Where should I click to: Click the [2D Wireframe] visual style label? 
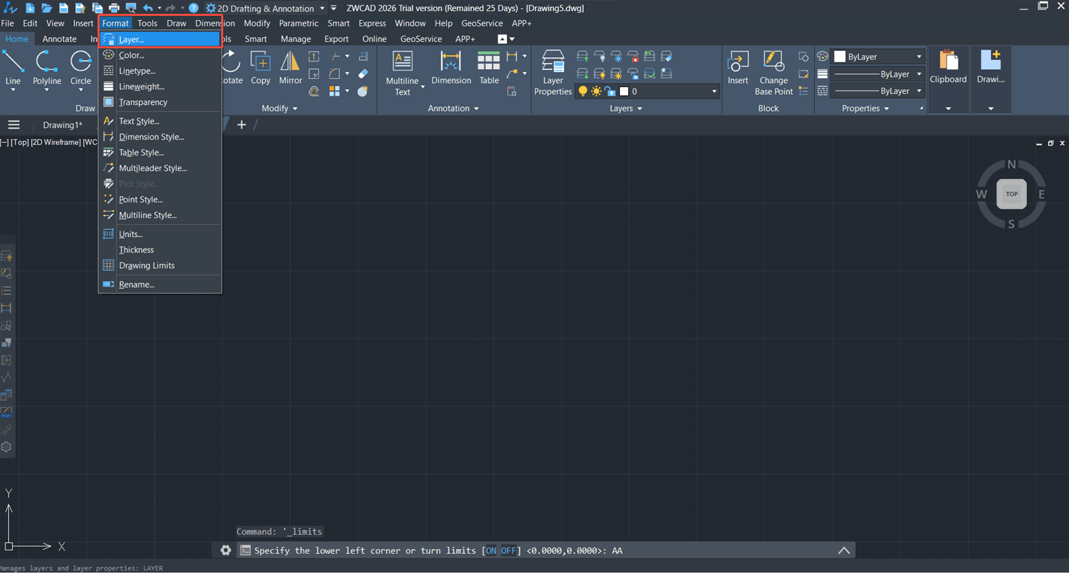[55, 142]
